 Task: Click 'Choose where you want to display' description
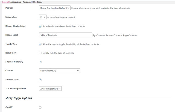101,8
